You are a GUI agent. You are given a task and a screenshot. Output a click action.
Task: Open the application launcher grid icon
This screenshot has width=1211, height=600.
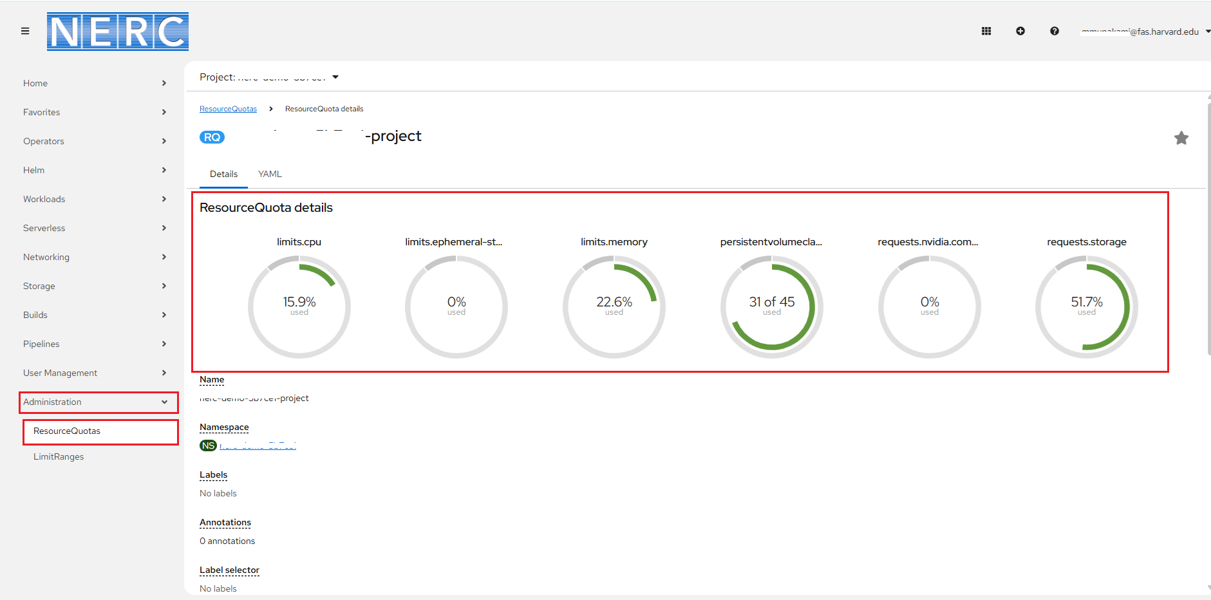(986, 31)
